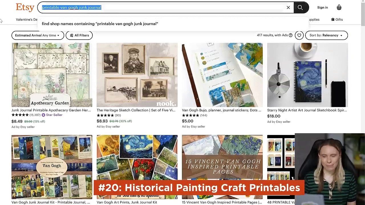Open the 15 Vincent Van Gogh printable pages thumbnail
Viewport: 365px width, 205px height.
pos(222,167)
